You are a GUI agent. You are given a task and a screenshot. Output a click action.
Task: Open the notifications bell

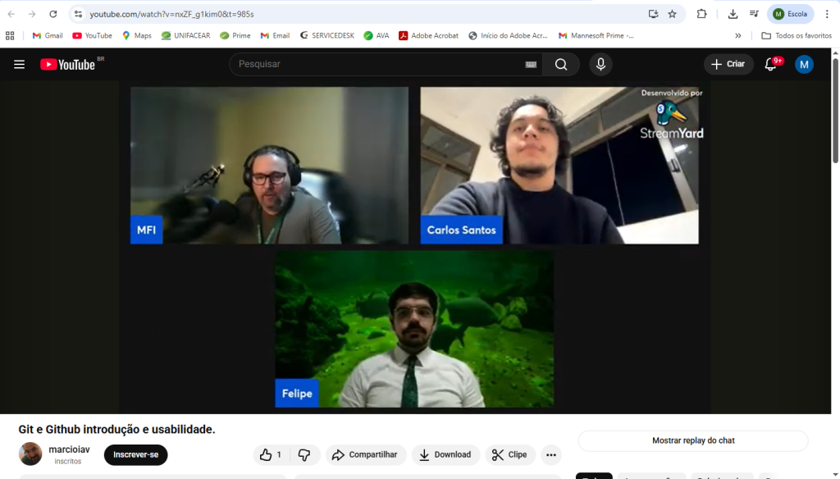(771, 64)
